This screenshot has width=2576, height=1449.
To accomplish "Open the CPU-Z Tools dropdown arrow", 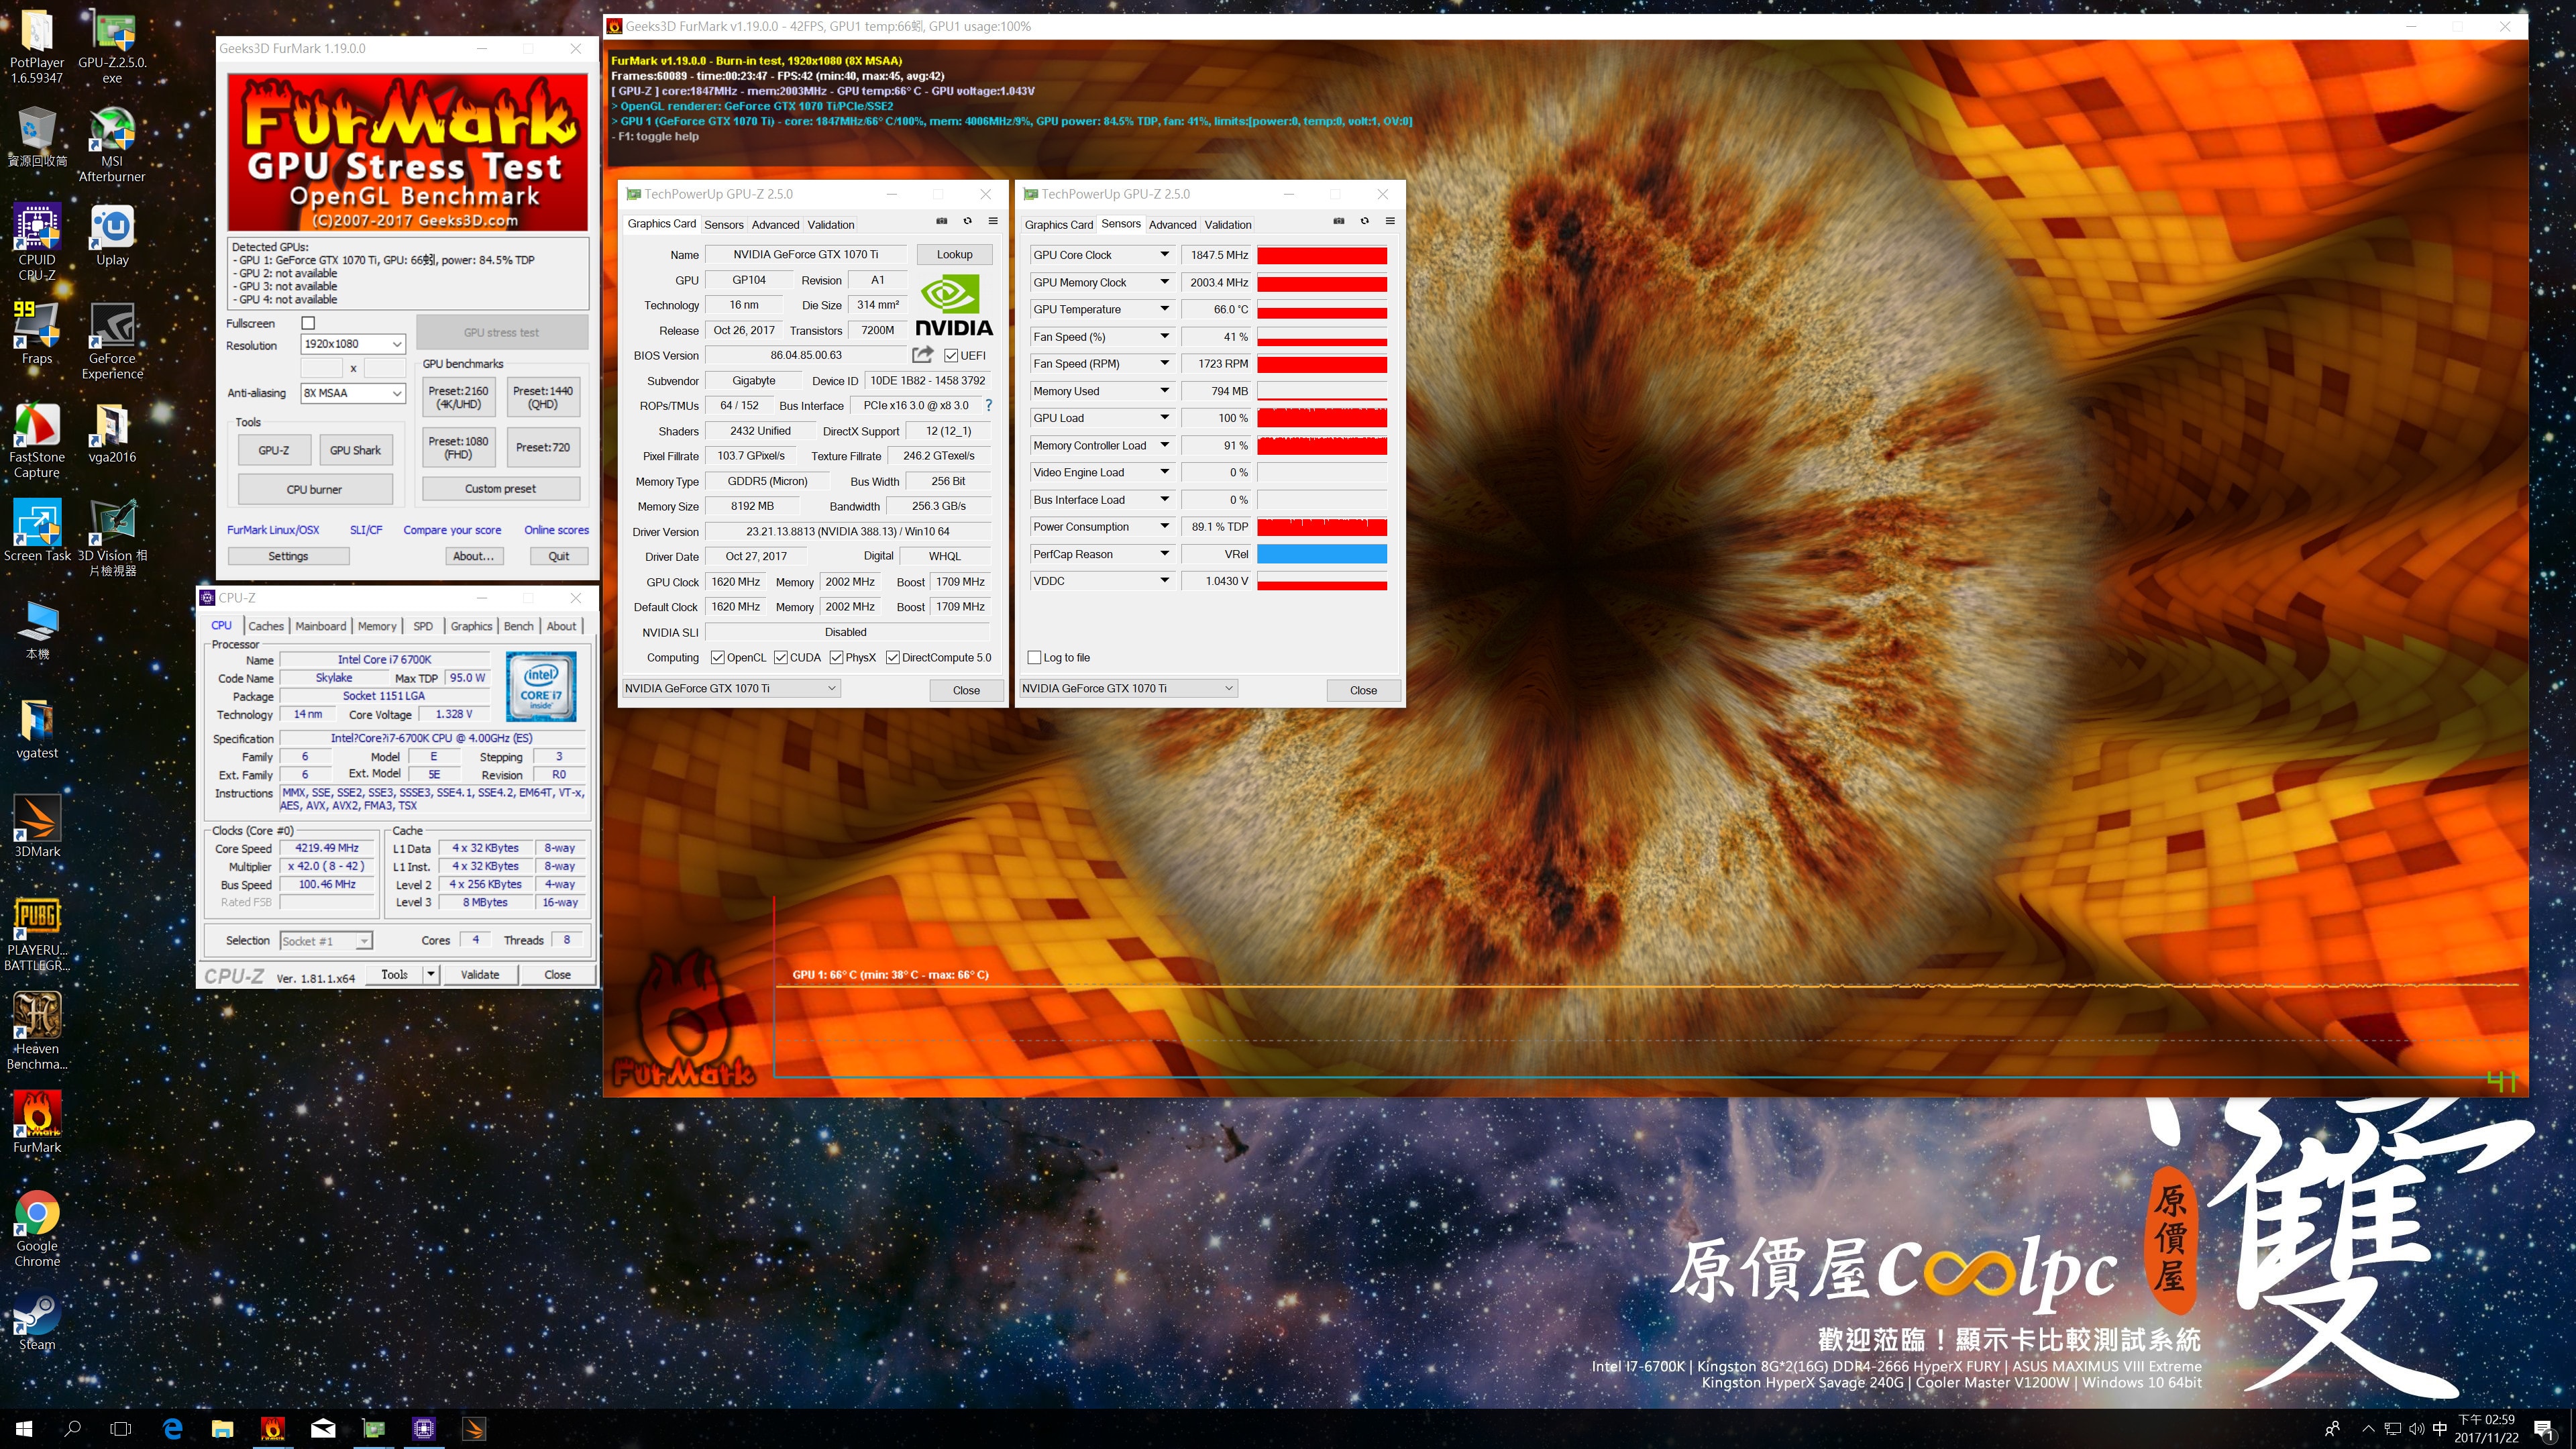I will [x=431, y=974].
